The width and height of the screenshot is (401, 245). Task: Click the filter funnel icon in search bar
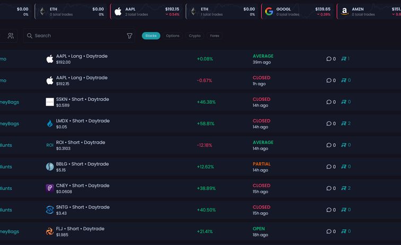coord(129,36)
